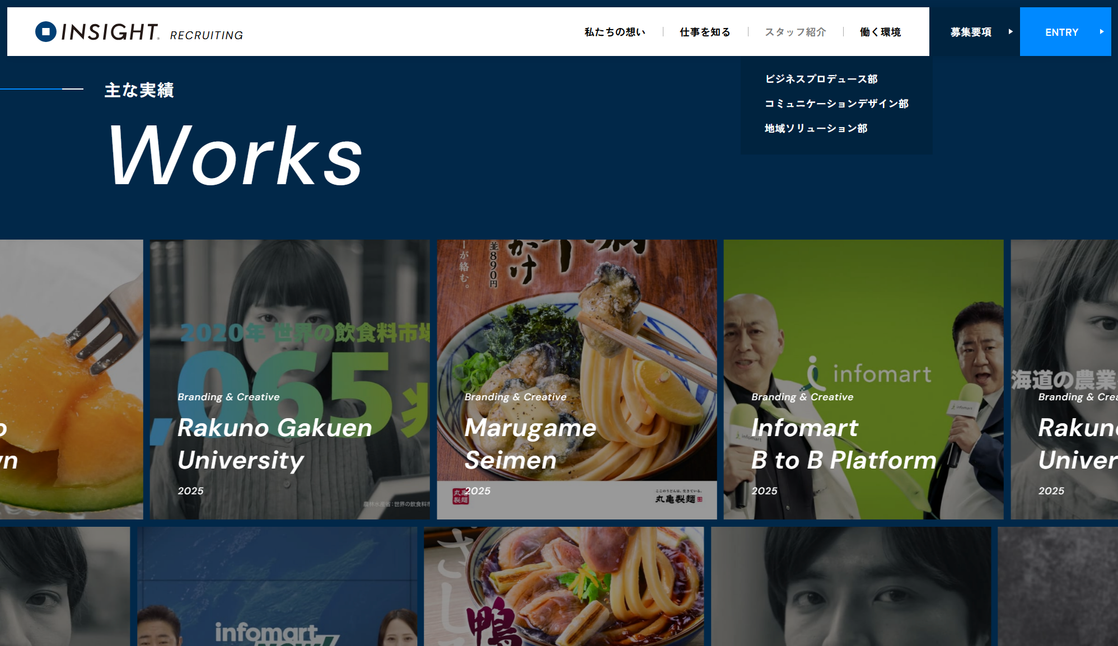
Task: Open the second-row infomart thumbnail
Action: coord(277,586)
